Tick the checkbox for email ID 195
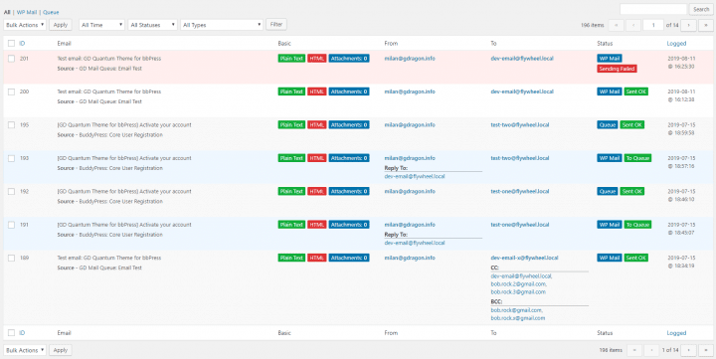This screenshot has height=359, width=716. [x=11, y=125]
